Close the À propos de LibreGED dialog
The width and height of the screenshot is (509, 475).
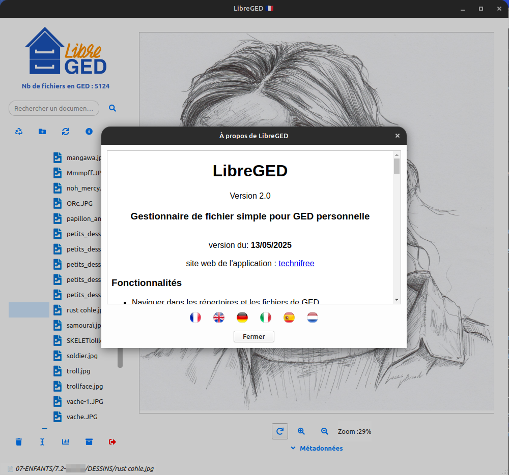coord(398,136)
